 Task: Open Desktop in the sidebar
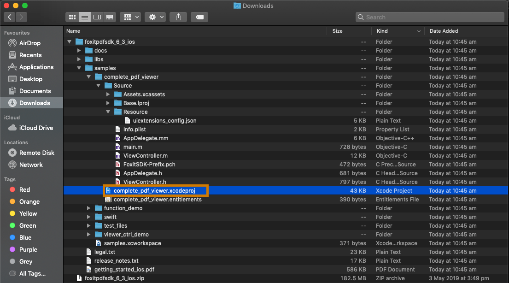[x=31, y=79]
